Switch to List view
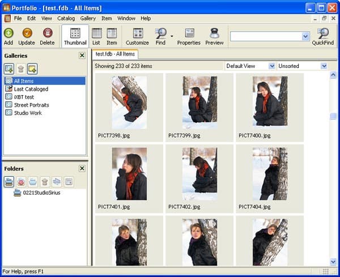 (x=96, y=36)
